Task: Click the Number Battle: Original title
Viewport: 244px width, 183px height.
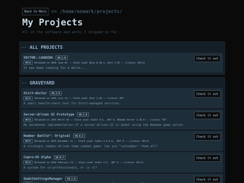Action: pos(47,136)
